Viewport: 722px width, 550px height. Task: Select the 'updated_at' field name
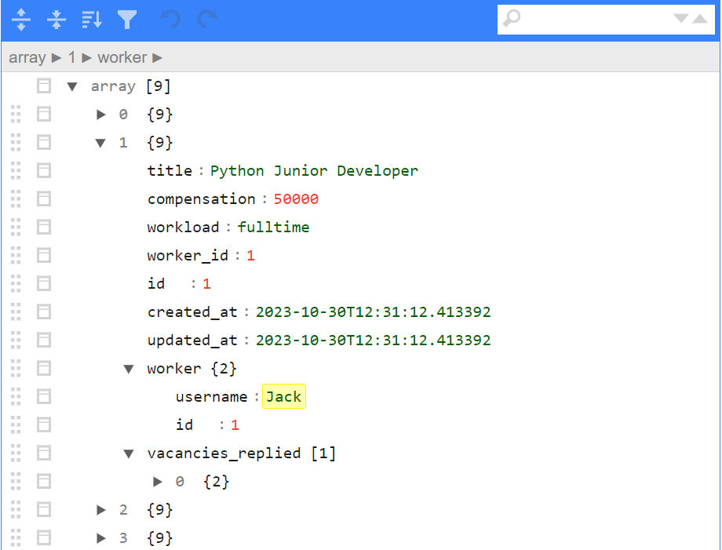coord(192,341)
